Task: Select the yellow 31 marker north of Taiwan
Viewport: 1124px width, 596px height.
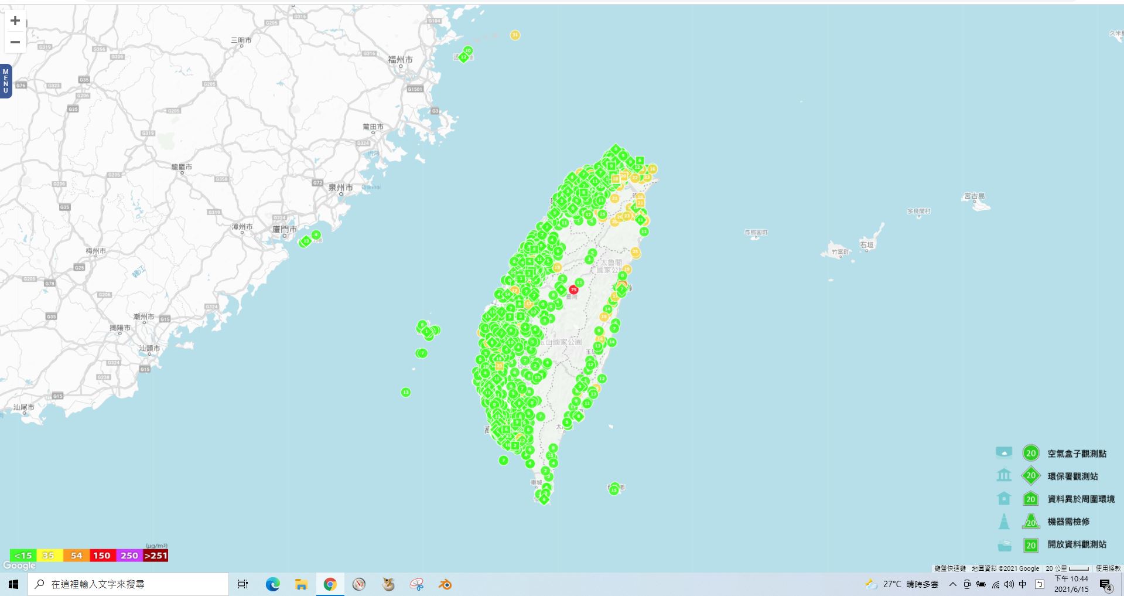Action: coord(515,35)
